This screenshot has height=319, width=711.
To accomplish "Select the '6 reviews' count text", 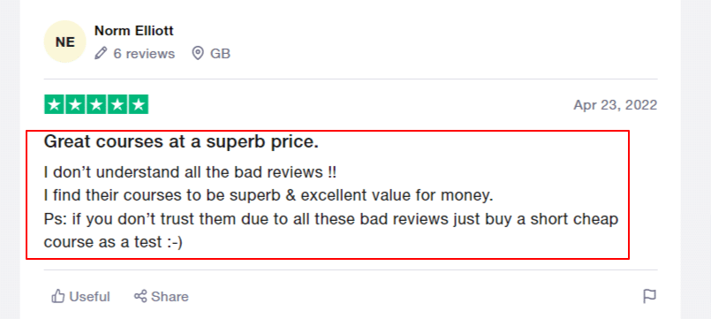I will coord(144,54).
